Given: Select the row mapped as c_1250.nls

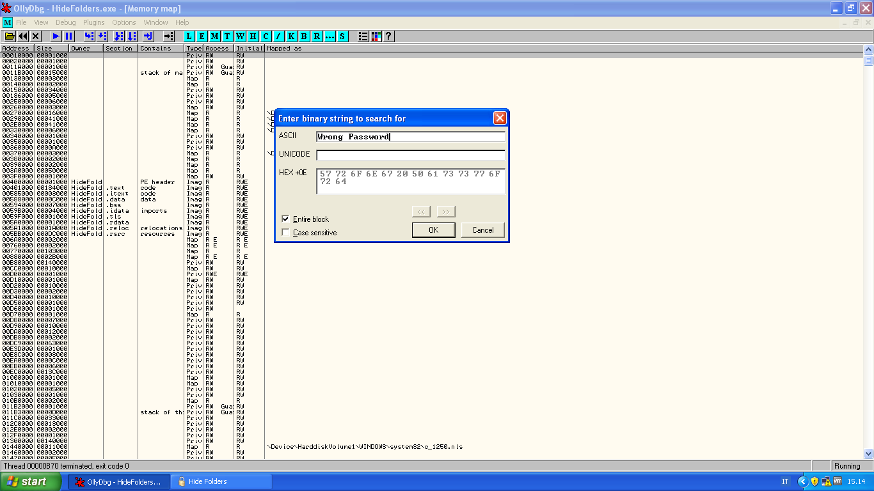Looking at the screenshot, I should click(432, 447).
